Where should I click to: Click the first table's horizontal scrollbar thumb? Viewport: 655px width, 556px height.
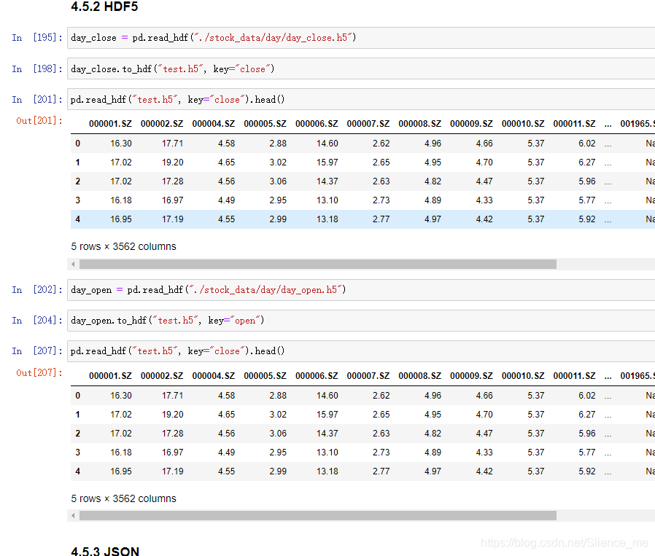pyautogui.click(x=318, y=265)
